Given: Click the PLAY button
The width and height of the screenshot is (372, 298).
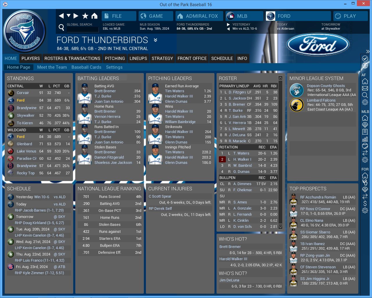Looking at the screenshot, I should 350,16.
